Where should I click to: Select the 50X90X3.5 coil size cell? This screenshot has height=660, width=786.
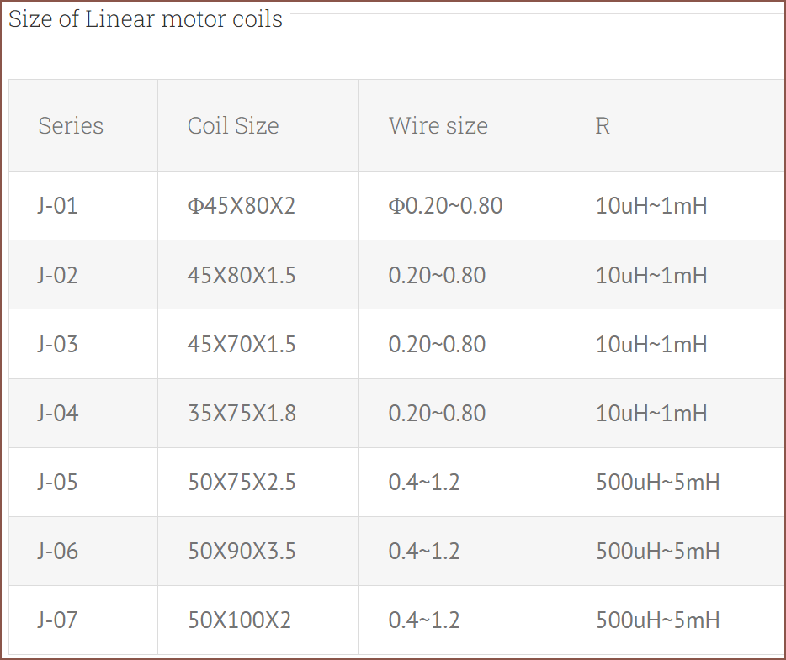[242, 551]
